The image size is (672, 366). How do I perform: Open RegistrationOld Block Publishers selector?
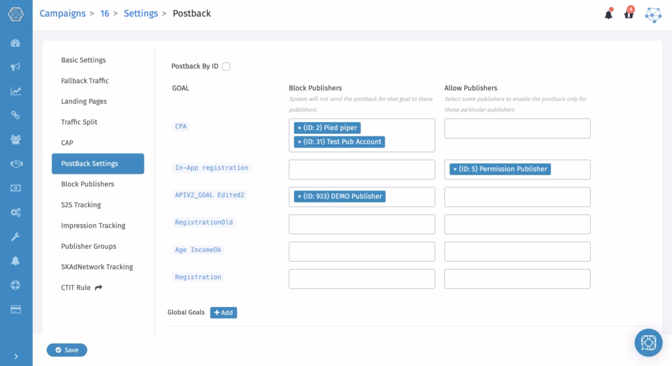point(362,224)
